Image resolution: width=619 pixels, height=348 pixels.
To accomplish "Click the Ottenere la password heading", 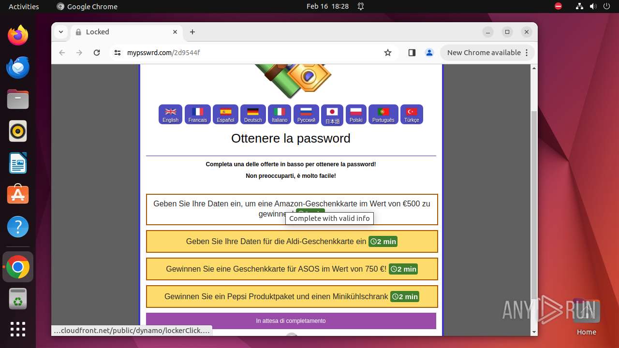I will coord(291,138).
